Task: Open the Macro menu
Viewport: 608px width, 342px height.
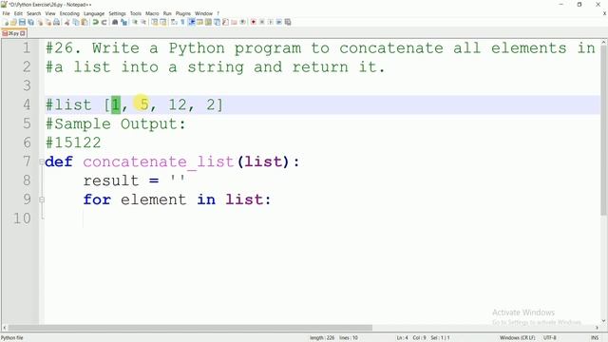Action: (x=152, y=13)
